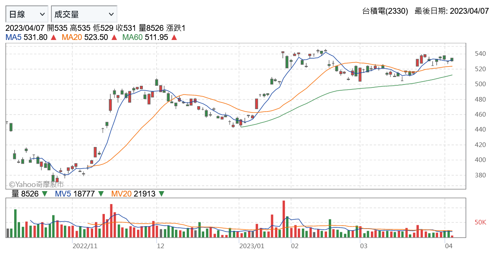
Task: Click the 12 month axis label
Action: [x=160, y=246]
